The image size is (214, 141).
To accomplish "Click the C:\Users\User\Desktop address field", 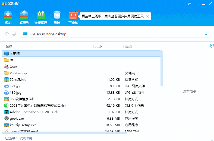I will tap(115, 34).
